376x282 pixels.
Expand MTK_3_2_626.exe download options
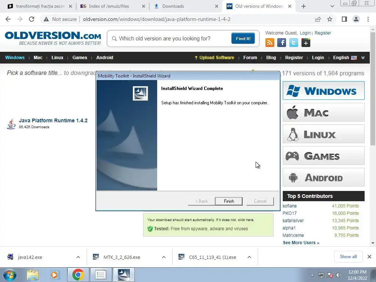tap(164, 257)
